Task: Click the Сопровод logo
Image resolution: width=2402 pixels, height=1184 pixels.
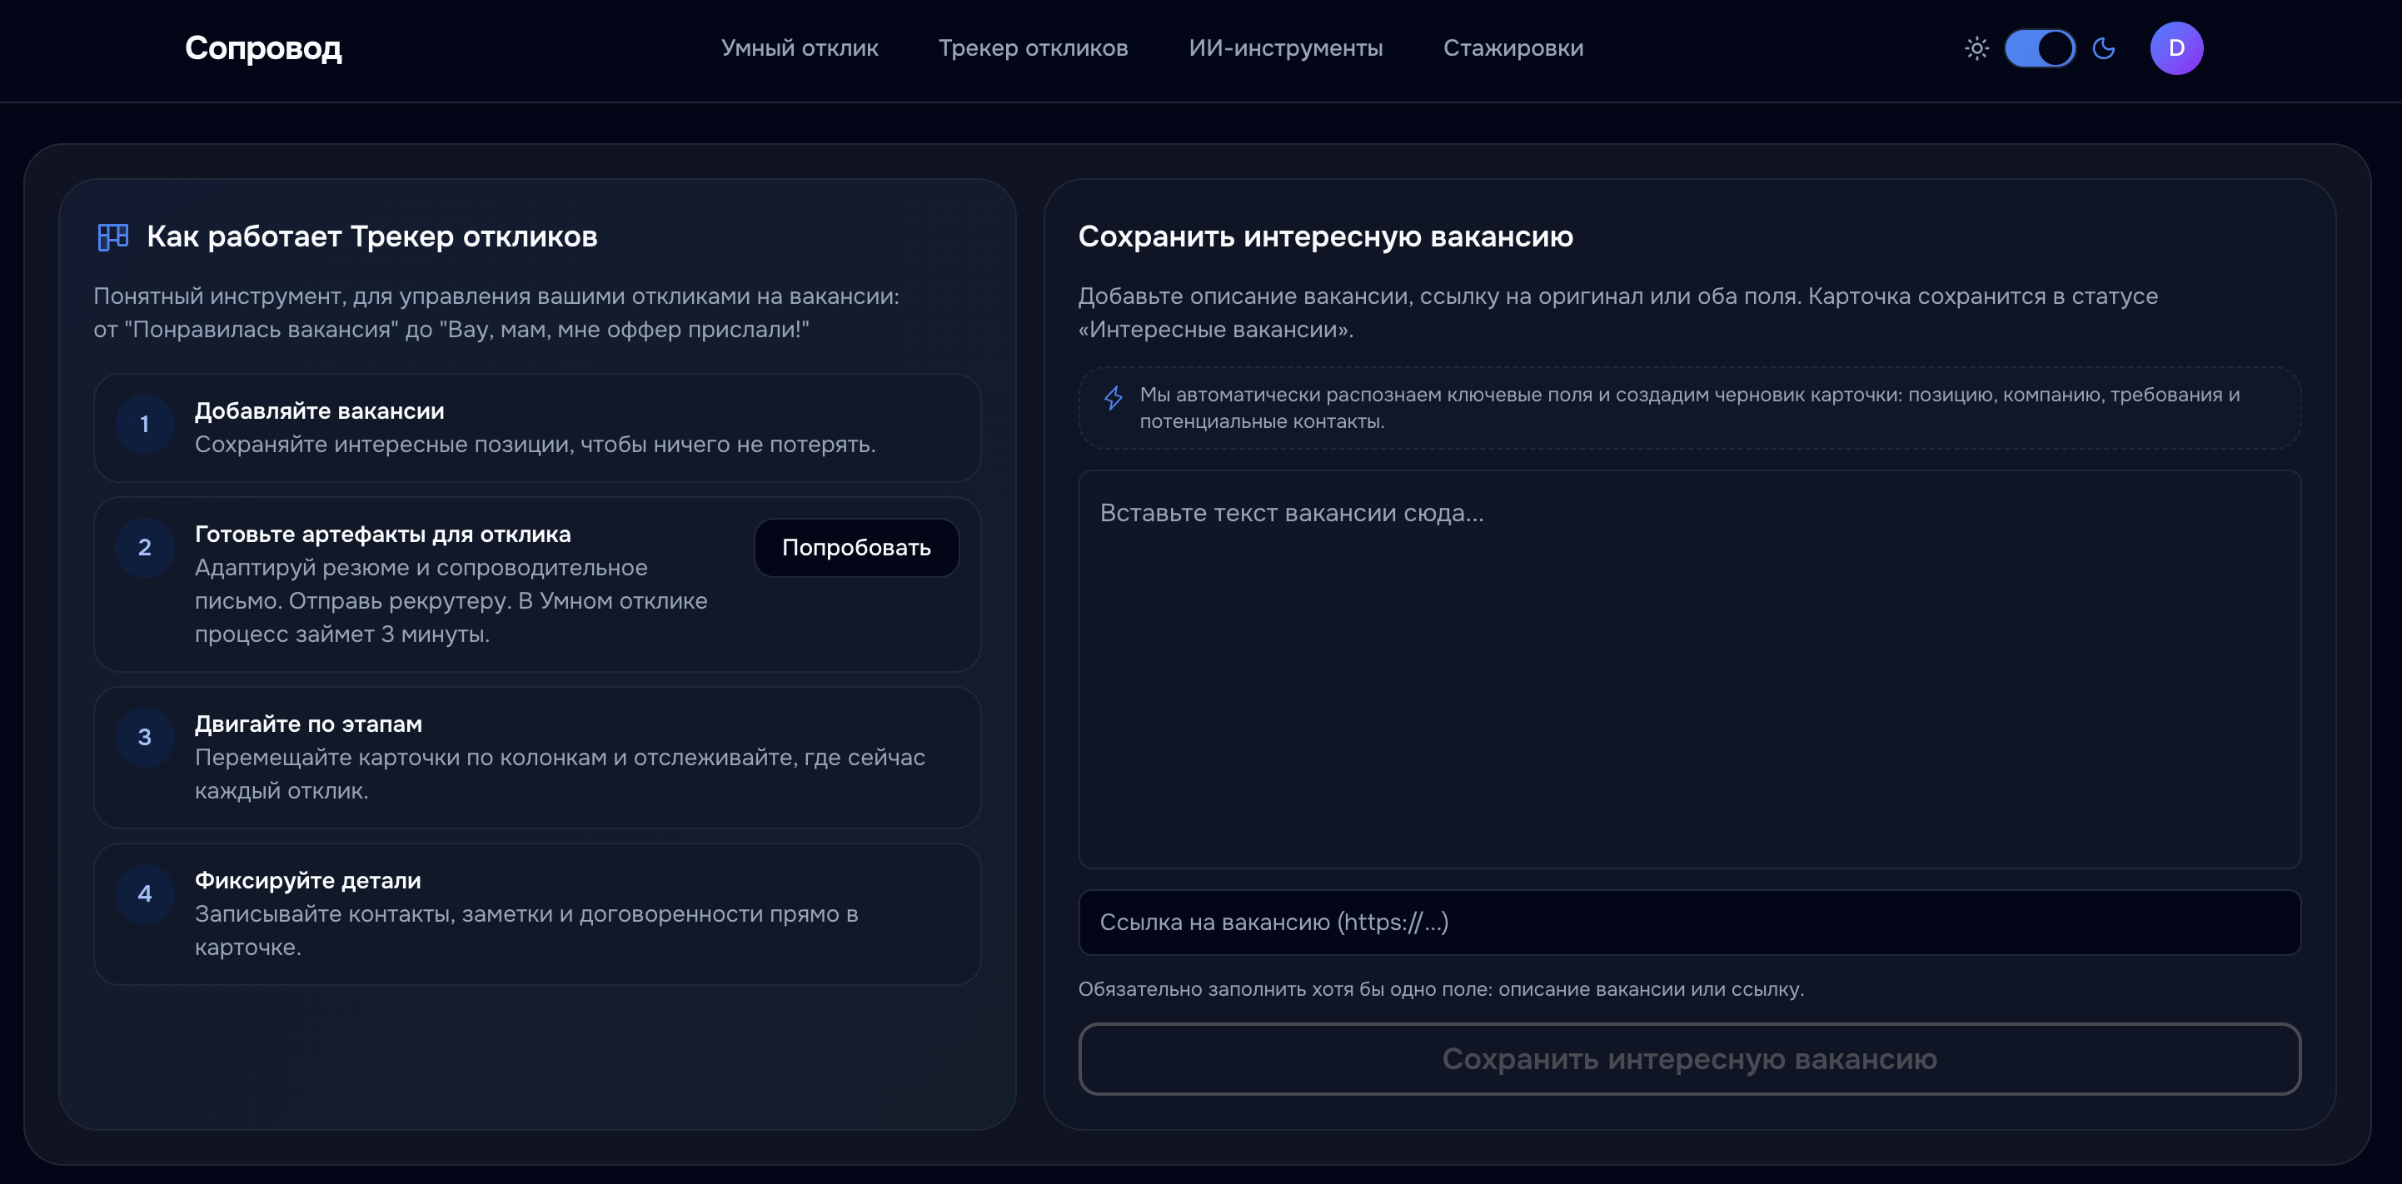Action: pos(264,48)
